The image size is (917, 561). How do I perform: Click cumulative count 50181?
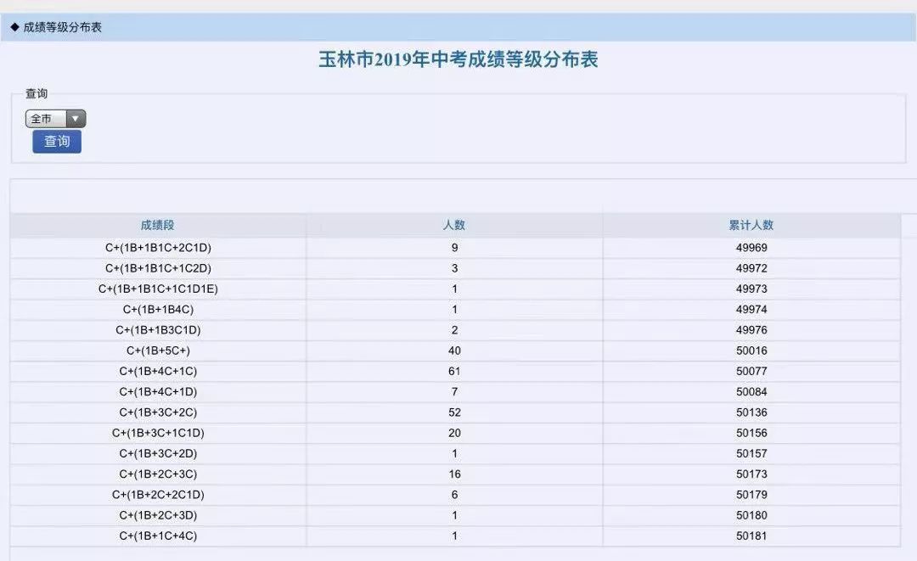pyautogui.click(x=751, y=536)
